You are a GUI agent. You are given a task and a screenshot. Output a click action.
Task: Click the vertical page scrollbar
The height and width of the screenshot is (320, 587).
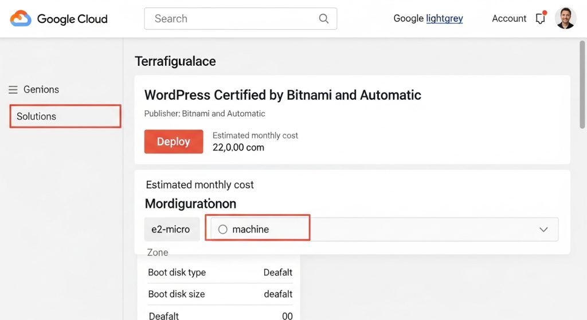click(583, 86)
